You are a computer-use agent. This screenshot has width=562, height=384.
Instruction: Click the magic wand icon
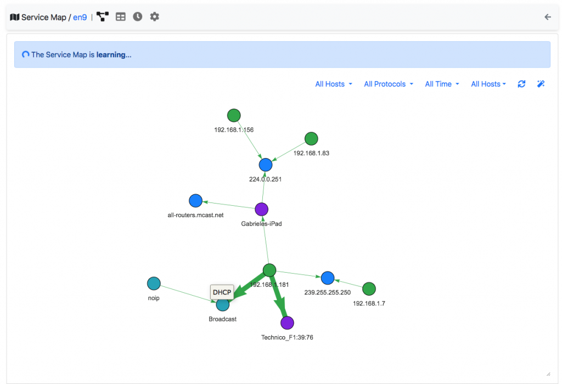(541, 84)
